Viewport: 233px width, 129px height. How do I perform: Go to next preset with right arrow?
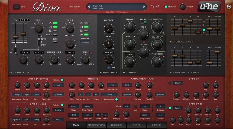[x=144, y=7]
